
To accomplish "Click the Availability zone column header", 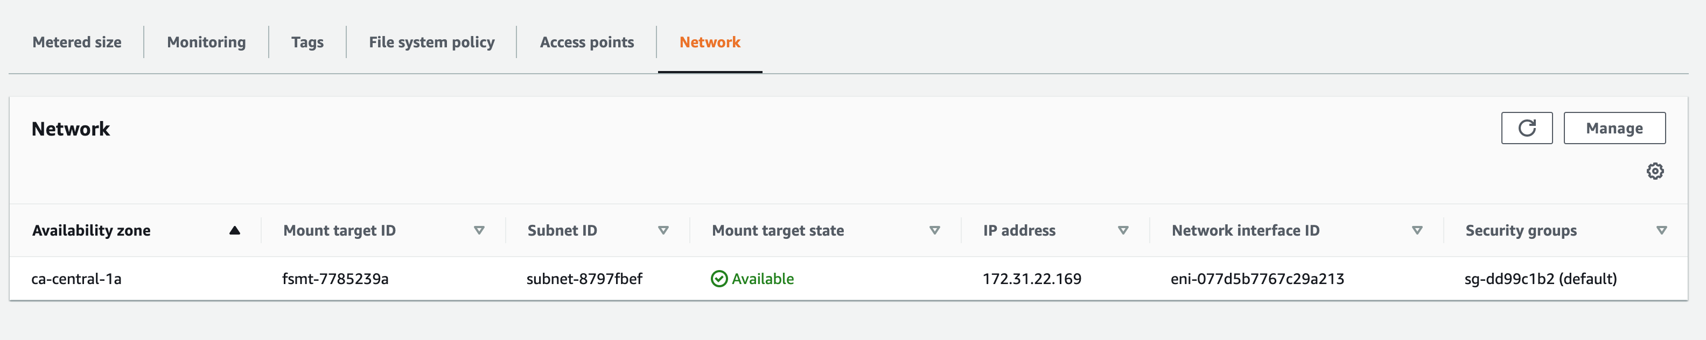I will point(92,230).
